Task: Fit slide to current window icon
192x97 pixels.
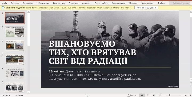Action: click(x=190, y=95)
